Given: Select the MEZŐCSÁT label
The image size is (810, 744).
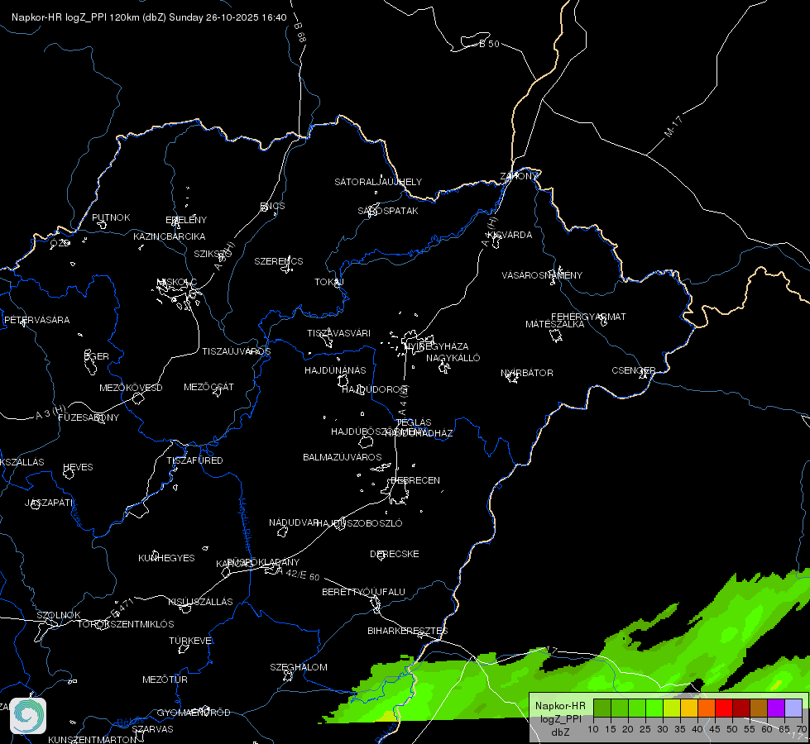Looking at the screenshot, I should point(208,387).
